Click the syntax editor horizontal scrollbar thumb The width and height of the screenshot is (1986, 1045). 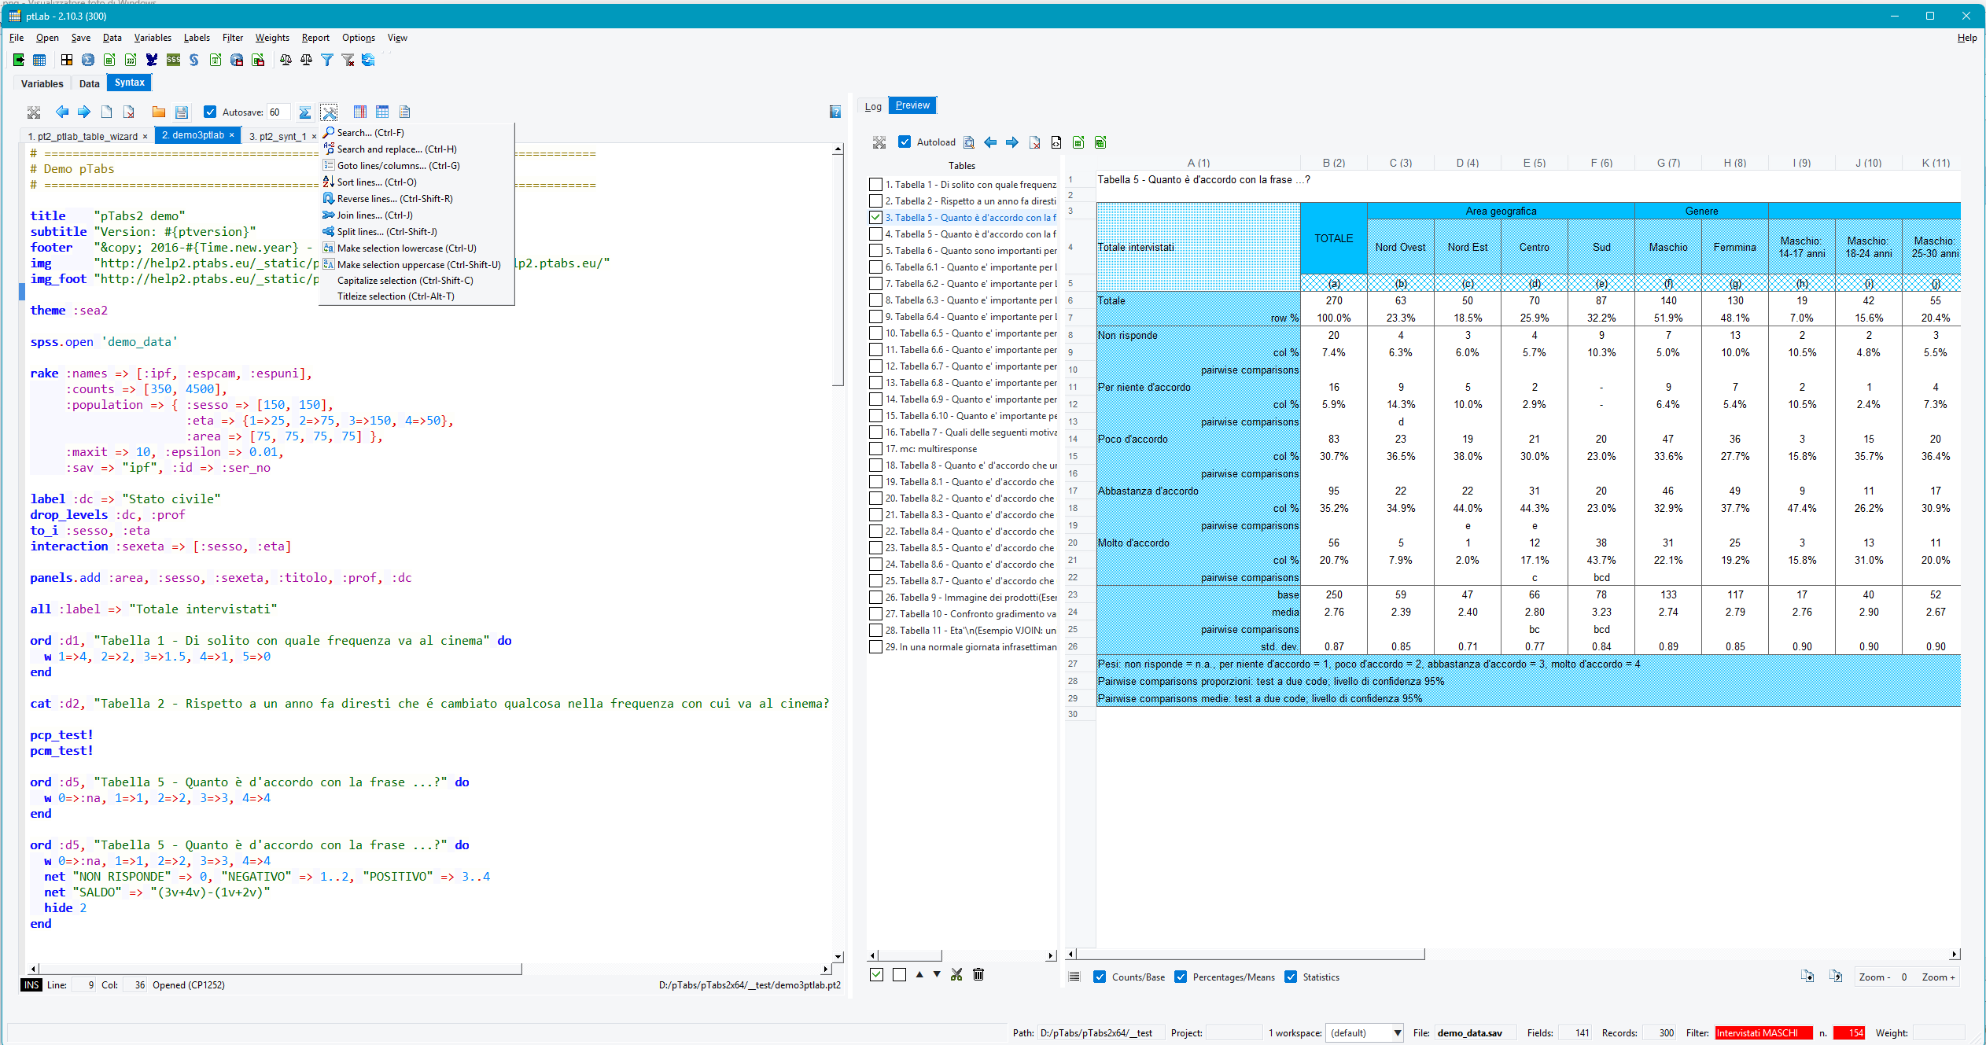tap(281, 969)
